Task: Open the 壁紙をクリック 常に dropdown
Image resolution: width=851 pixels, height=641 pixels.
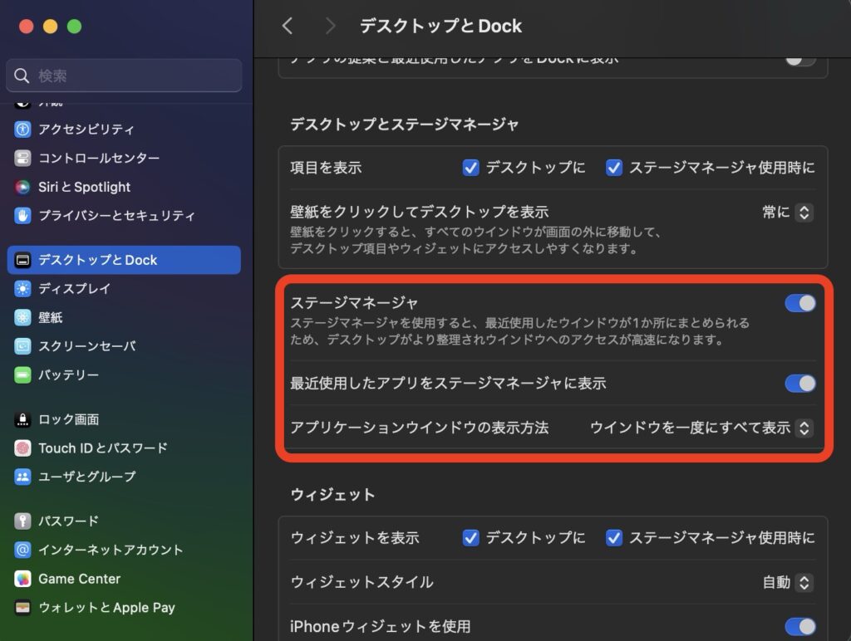Action: (787, 213)
